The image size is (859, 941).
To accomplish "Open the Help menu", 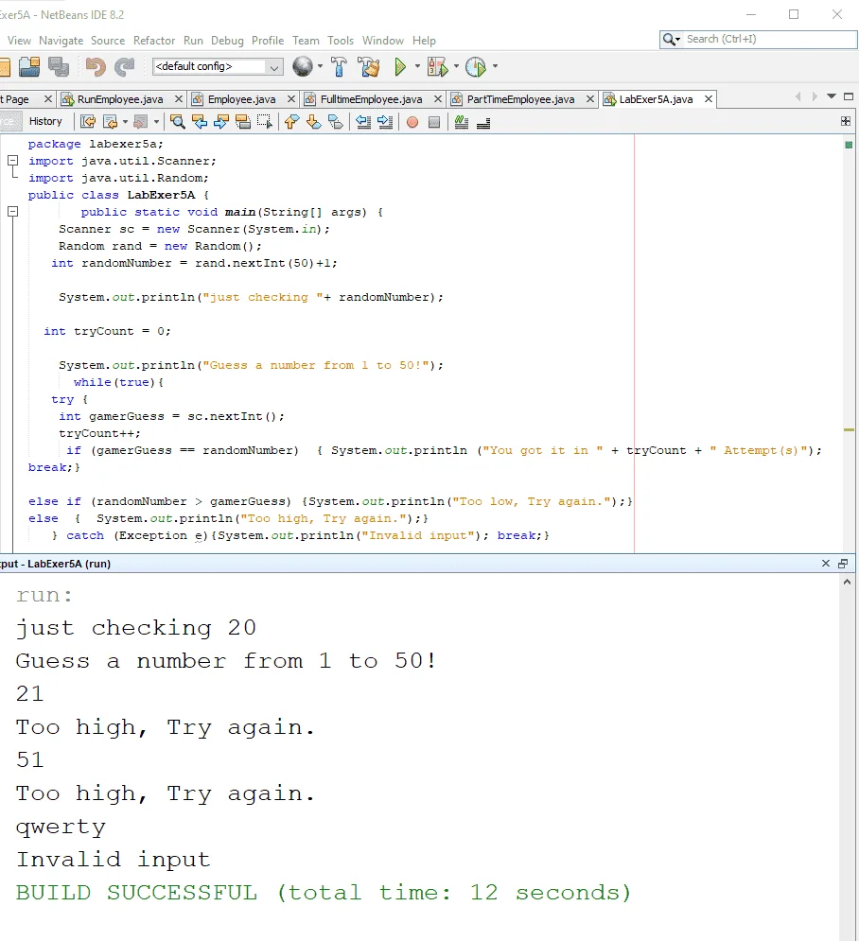I will click(x=424, y=41).
